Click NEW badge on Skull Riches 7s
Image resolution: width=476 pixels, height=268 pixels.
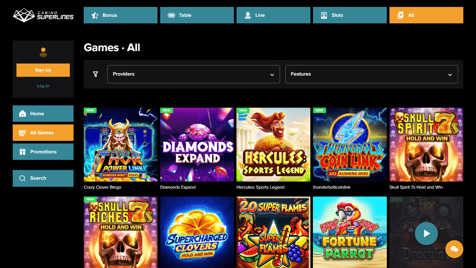pos(90,199)
